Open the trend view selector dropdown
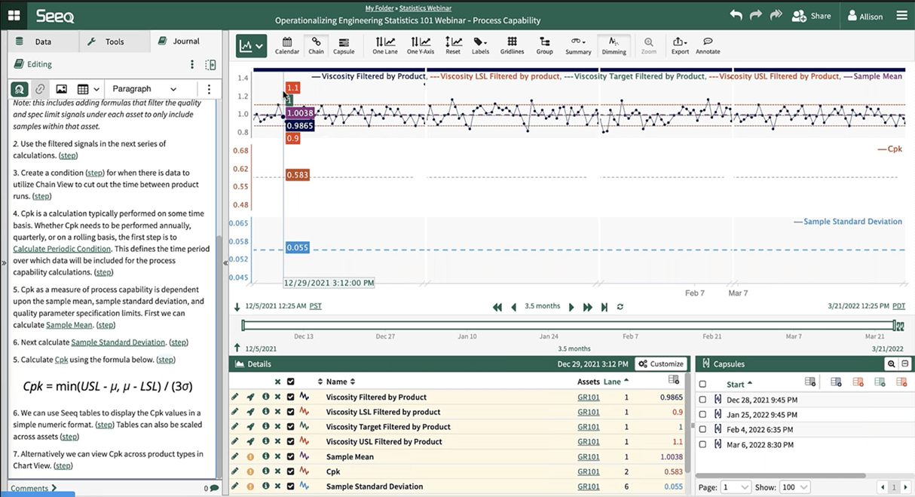The width and height of the screenshot is (915, 497). point(251,46)
